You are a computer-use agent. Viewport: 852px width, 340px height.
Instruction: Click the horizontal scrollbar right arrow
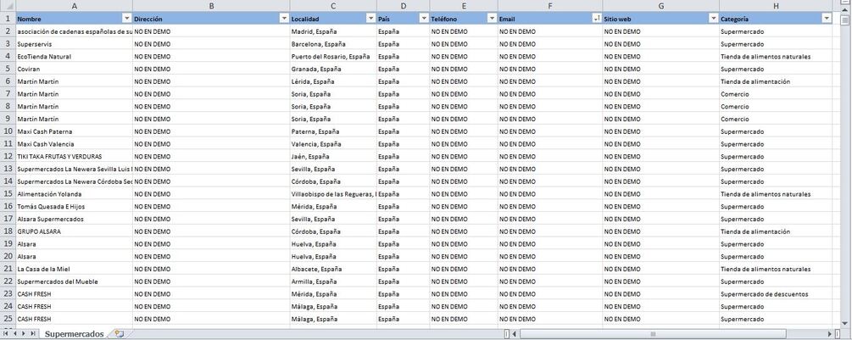830,333
